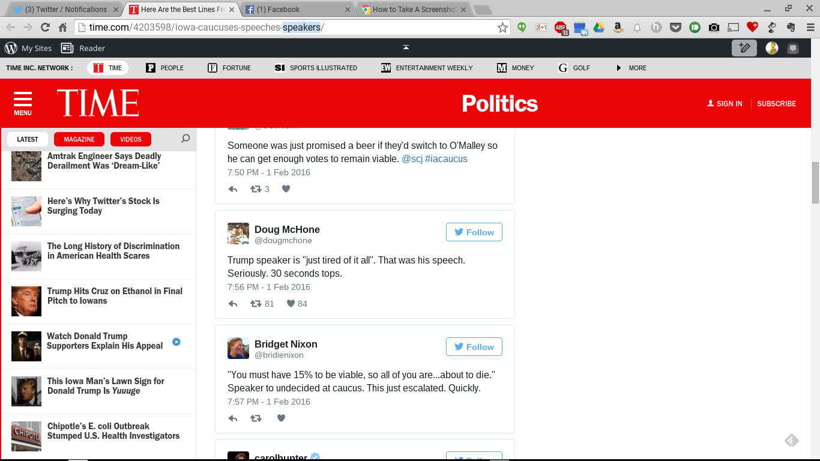Open WordPress notifications speech bubble
Screen dimensions: 820x461
pos(793,49)
